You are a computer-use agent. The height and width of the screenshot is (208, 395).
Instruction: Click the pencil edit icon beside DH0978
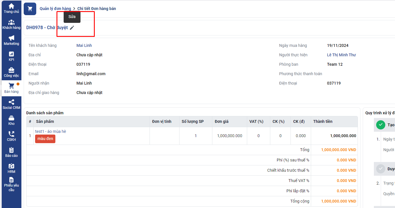pyautogui.click(x=72, y=28)
